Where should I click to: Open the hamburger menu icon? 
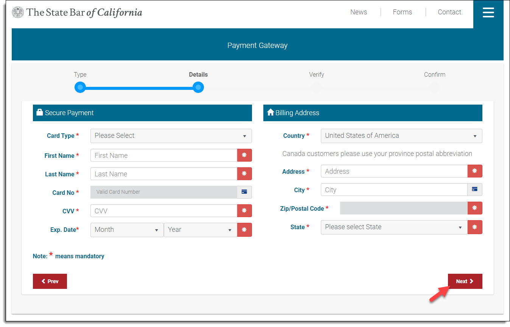coord(488,12)
